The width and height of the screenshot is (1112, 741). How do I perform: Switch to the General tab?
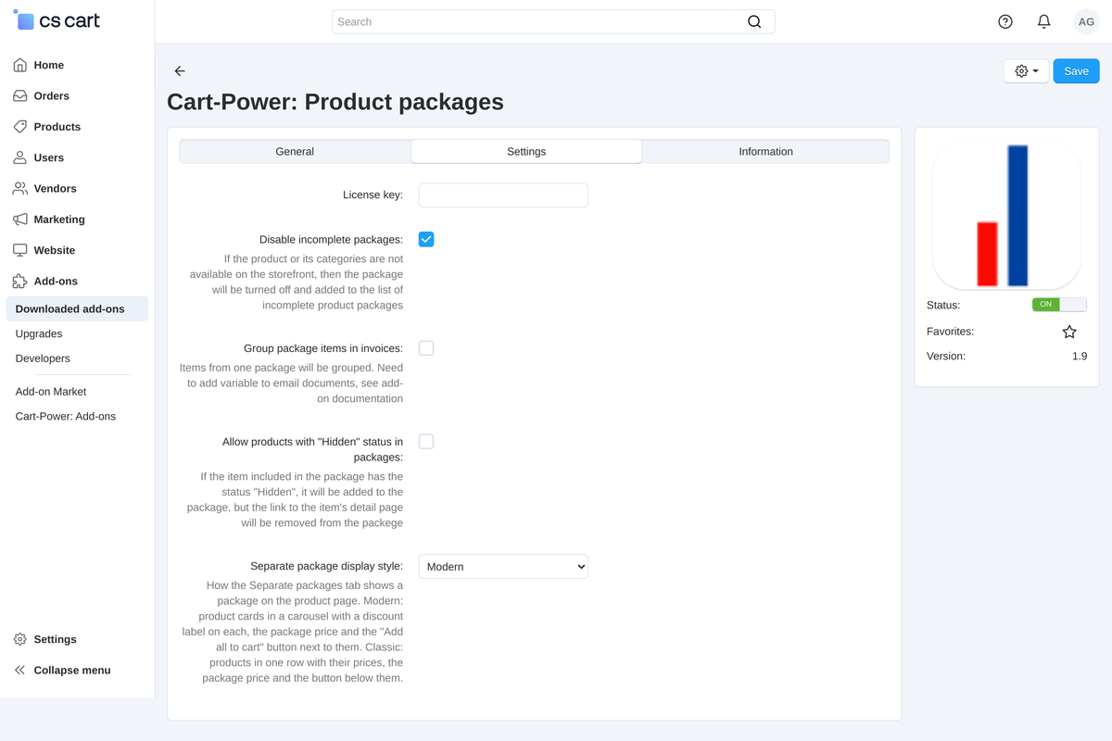tap(295, 151)
